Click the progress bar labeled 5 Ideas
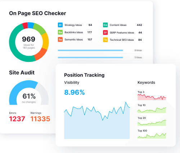The height and width of the screenshot is (153, 180). tap(90, 58)
